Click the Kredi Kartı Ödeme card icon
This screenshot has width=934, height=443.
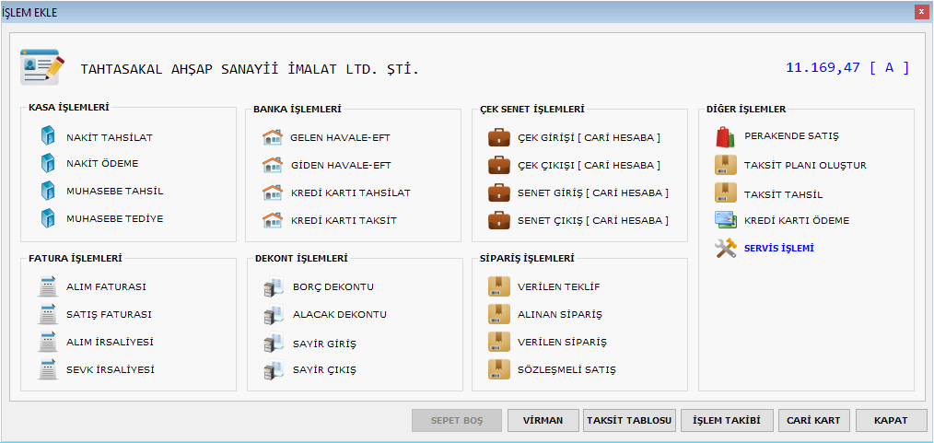point(726,220)
